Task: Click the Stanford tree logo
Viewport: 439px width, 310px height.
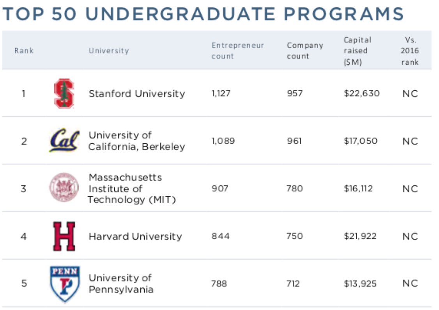Action: 64,93
